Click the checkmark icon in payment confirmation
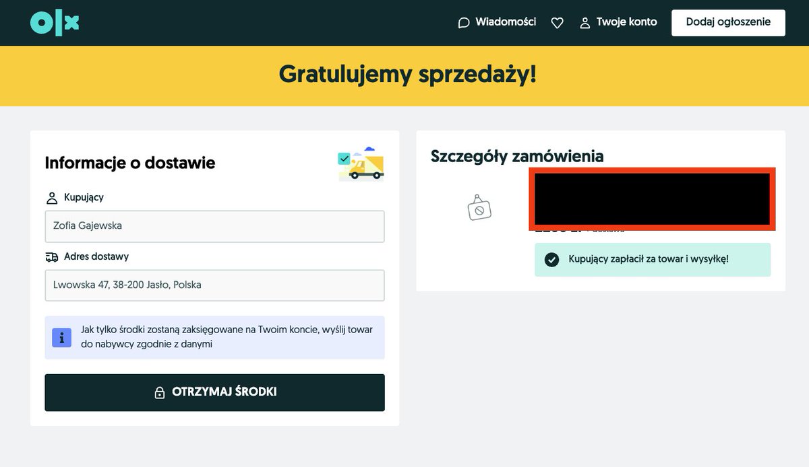 tap(552, 260)
